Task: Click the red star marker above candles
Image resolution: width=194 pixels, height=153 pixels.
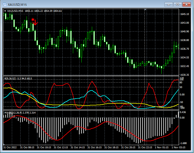Action: [33, 19]
